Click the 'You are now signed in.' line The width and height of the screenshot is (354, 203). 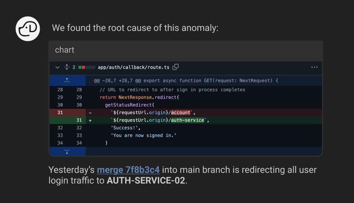pos(143,135)
